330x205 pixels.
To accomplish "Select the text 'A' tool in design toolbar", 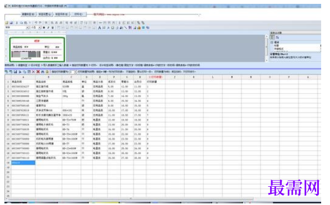I will 99,28.
